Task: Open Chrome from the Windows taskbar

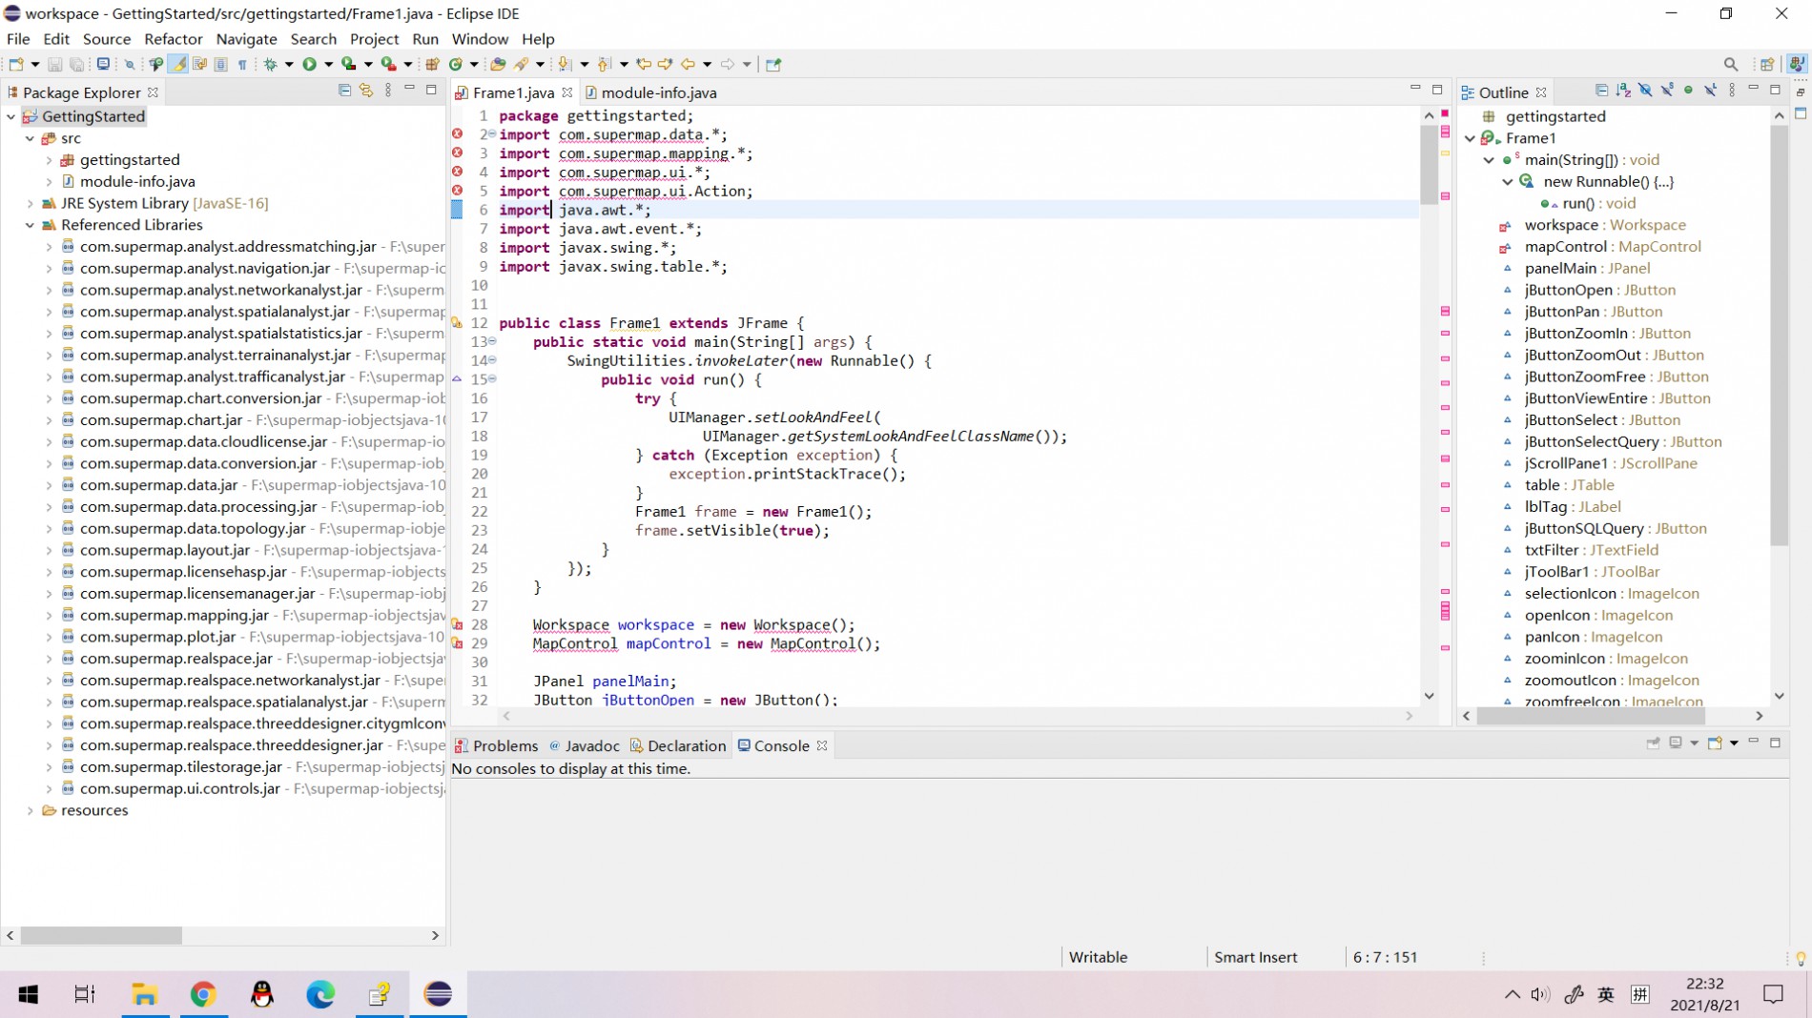Action: pyautogui.click(x=202, y=994)
